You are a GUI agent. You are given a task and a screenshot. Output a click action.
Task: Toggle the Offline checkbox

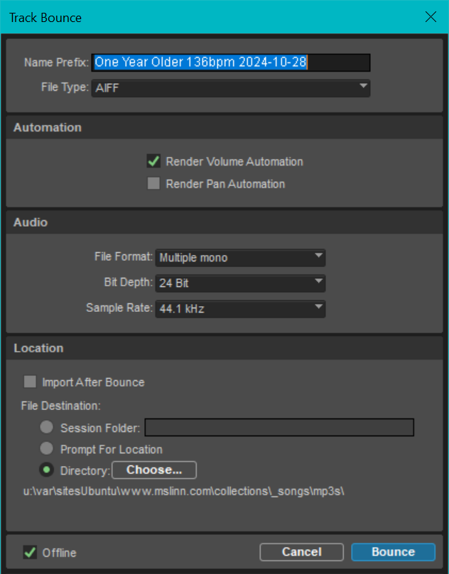tap(30, 552)
